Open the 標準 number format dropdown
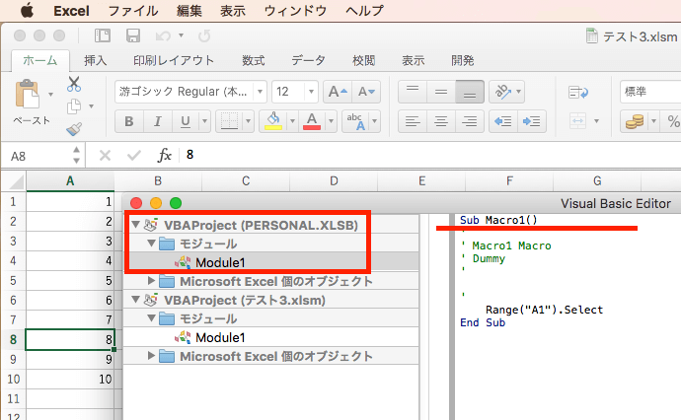The image size is (681, 420). pos(650,92)
